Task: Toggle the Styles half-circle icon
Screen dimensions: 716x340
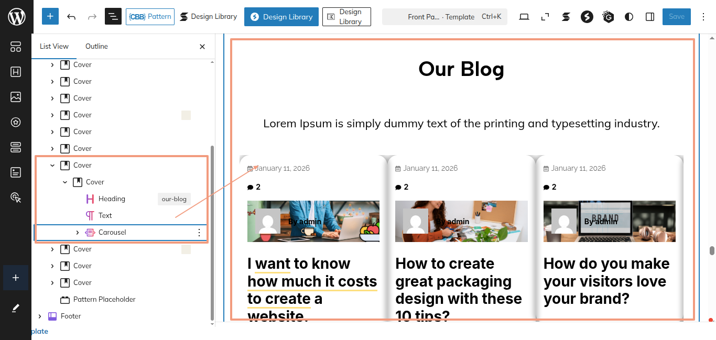Action: click(629, 17)
